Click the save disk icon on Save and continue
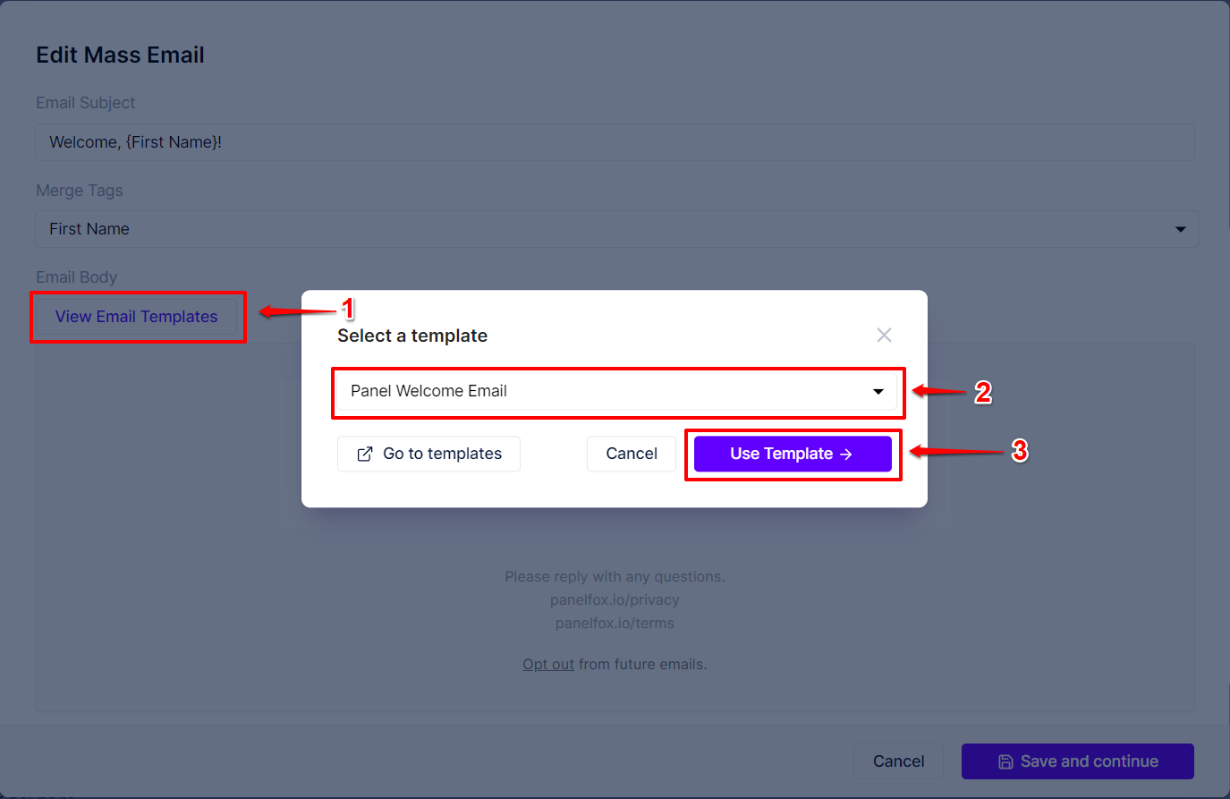Image resolution: width=1230 pixels, height=799 pixels. tap(1005, 761)
